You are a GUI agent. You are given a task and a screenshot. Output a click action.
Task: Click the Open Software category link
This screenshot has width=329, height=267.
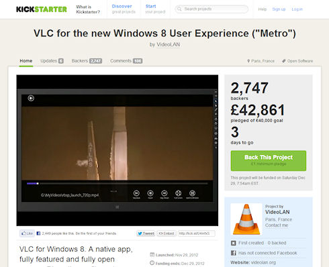pos(300,61)
